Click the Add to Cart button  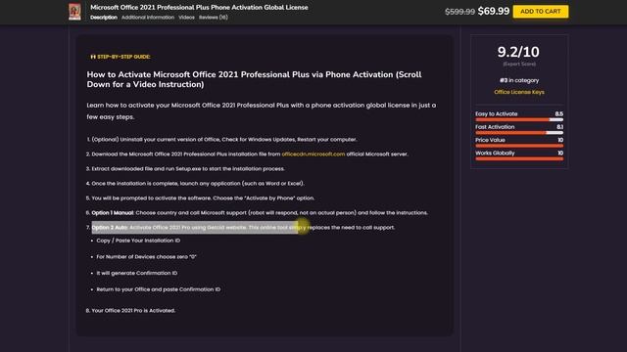(x=540, y=12)
